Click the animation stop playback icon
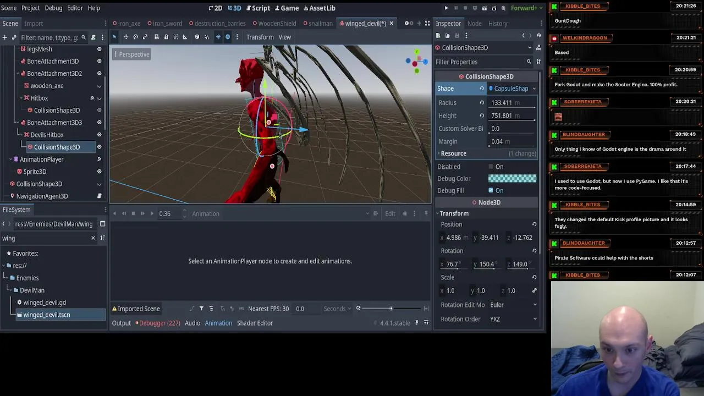The image size is (704, 396). (133, 213)
